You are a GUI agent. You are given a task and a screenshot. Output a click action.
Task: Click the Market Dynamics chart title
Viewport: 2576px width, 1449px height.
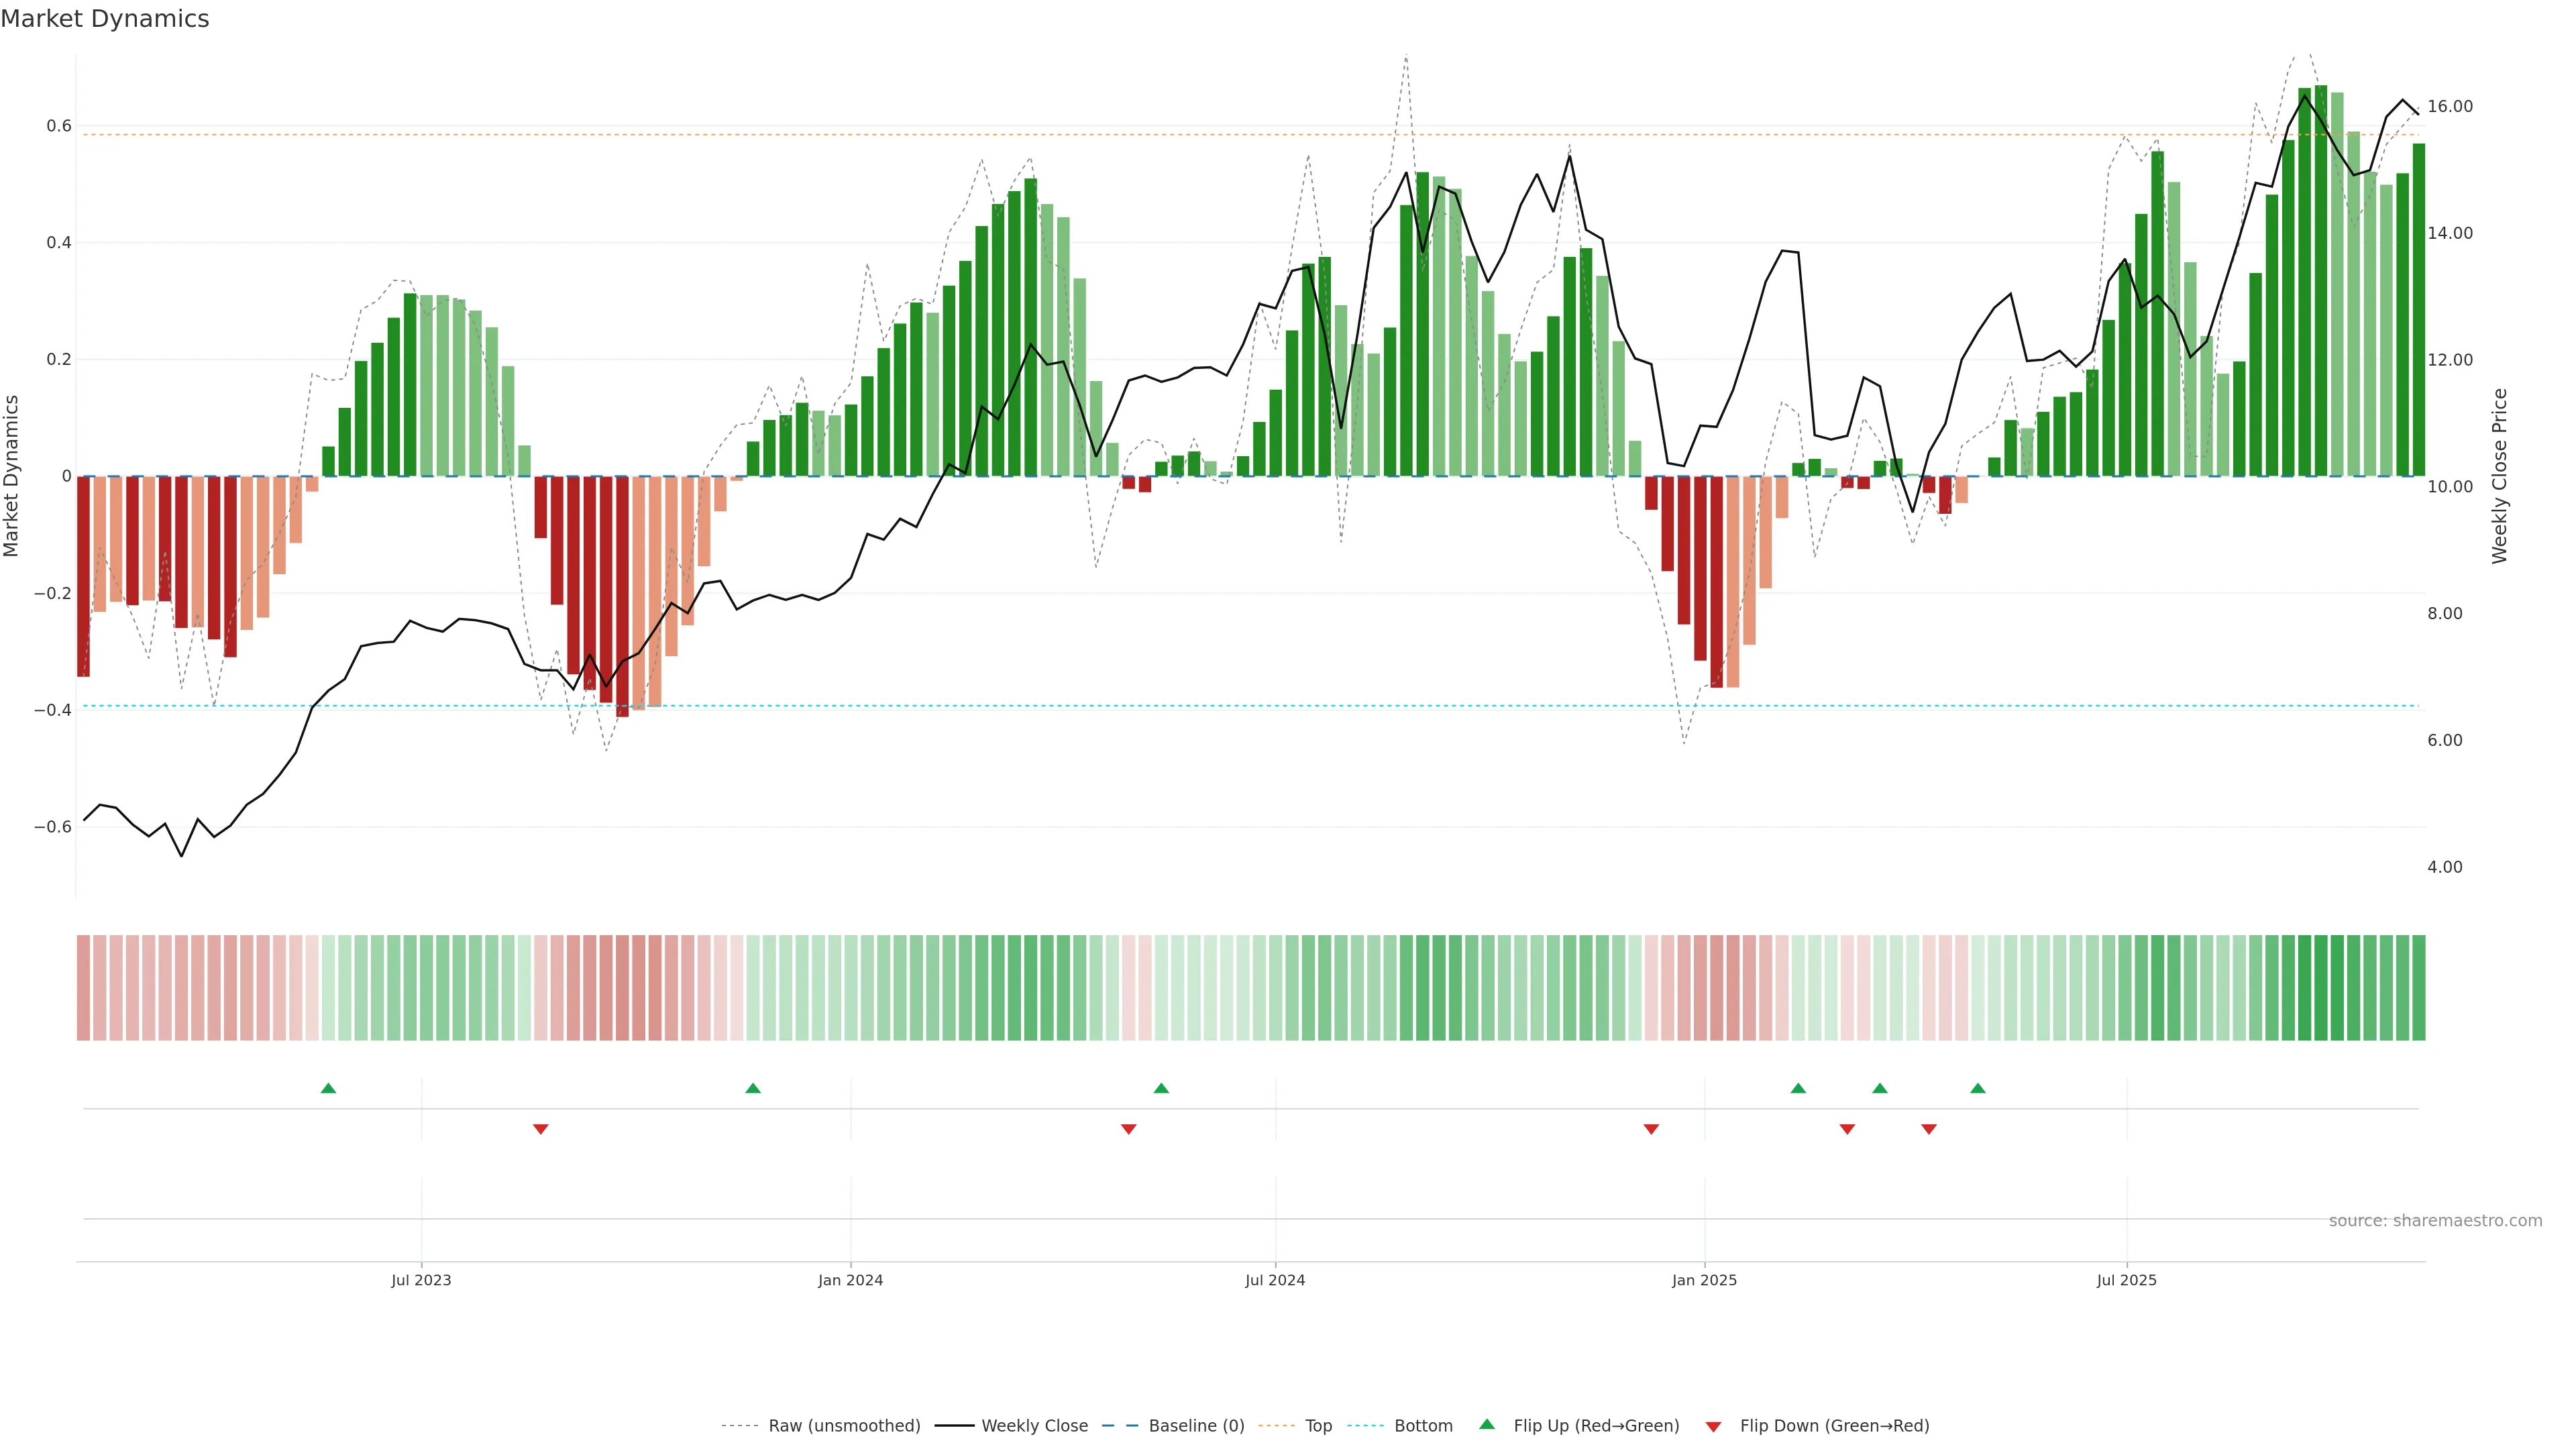[105, 19]
